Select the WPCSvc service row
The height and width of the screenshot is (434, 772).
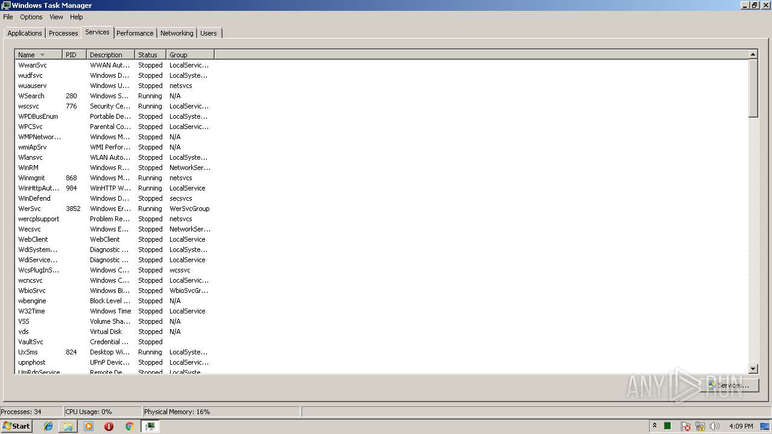coord(115,127)
